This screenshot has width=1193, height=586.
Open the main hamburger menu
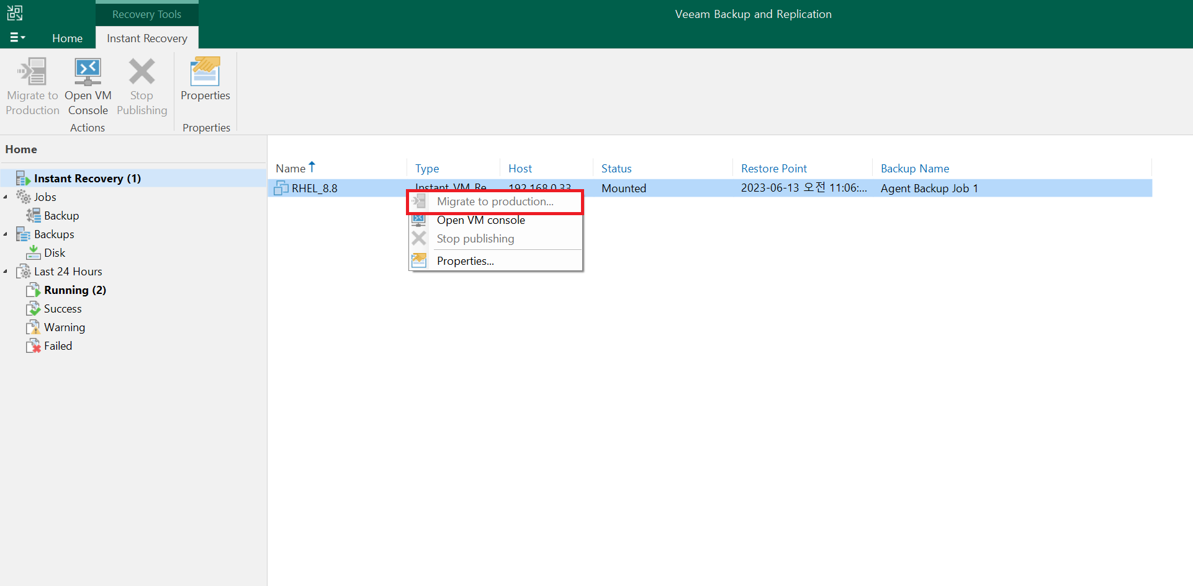coord(17,38)
